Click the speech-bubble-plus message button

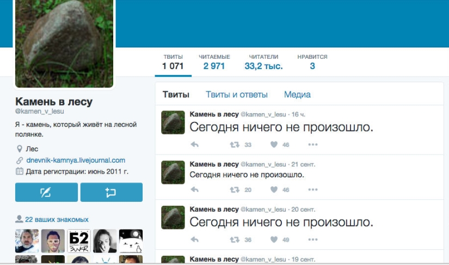click(111, 192)
